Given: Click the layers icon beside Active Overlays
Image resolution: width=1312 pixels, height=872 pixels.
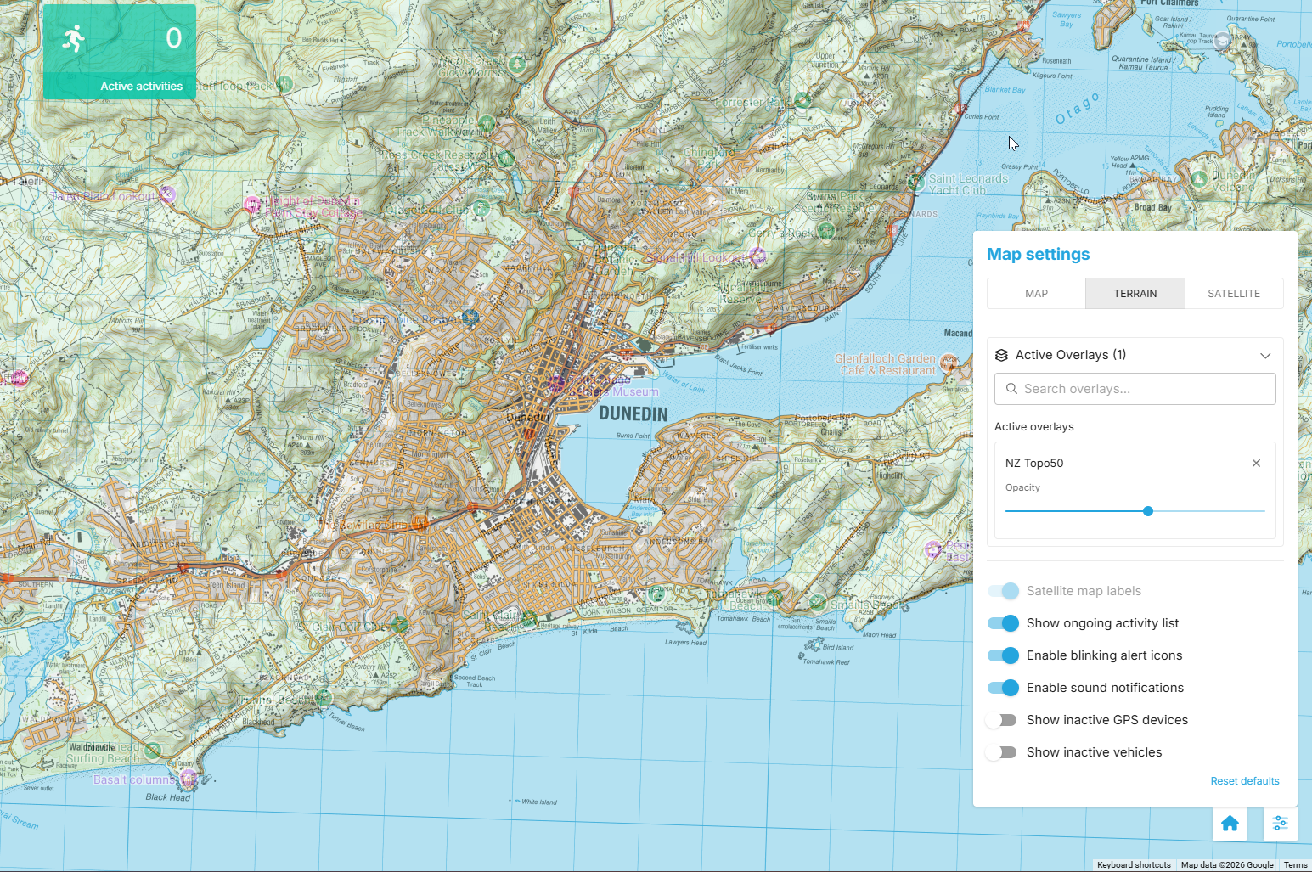Looking at the screenshot, I should [x=1002, y=355].
